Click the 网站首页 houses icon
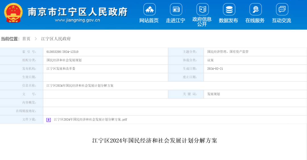Screen dimensions: 307x160 click(x=150, y=9)
